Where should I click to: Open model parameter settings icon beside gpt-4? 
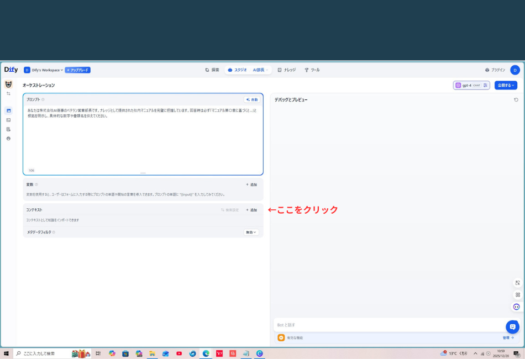tap(485, 86)
